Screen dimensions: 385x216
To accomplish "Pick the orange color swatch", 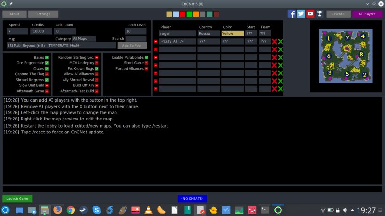I will [x=196, y=14].
